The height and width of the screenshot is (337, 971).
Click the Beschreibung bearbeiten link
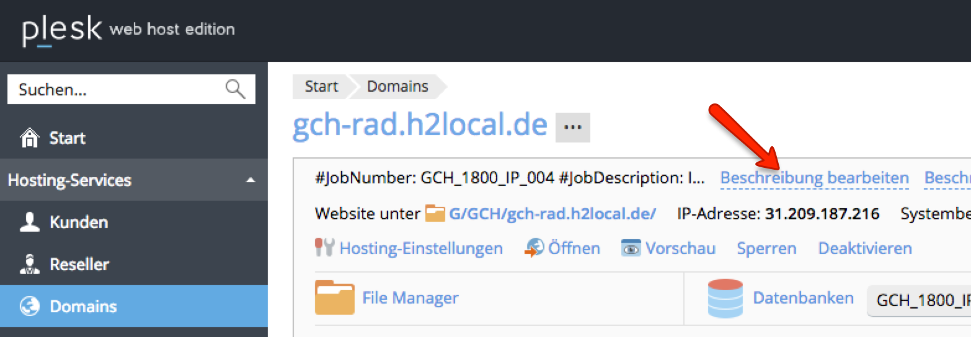[814, 178]
